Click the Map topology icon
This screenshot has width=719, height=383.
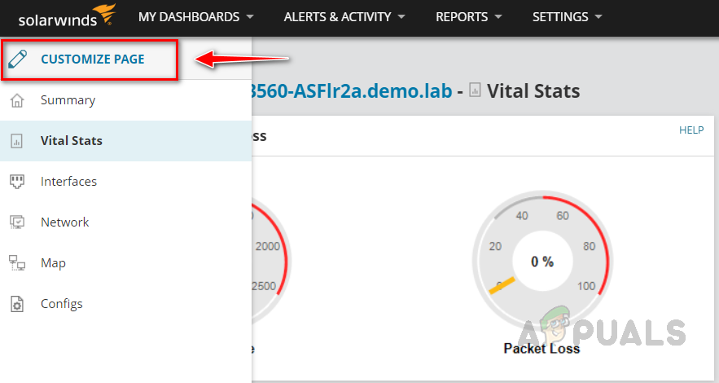click(x=17, y=263)
